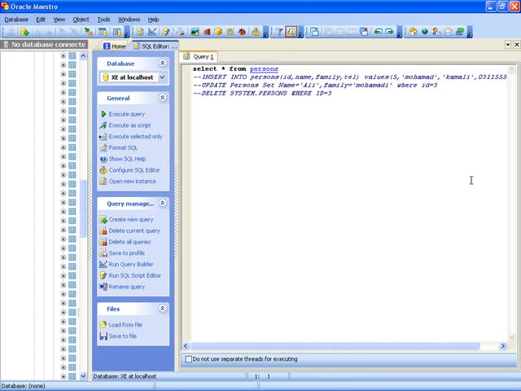This screenshot has width=521, height=391.
Task: Open the Help menu
Action: (153, 20)
